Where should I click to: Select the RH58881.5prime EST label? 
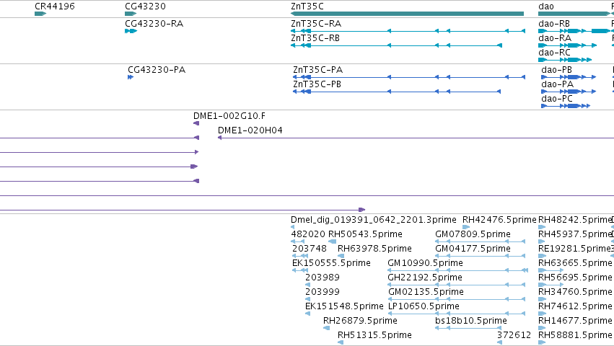coord(575,335)
